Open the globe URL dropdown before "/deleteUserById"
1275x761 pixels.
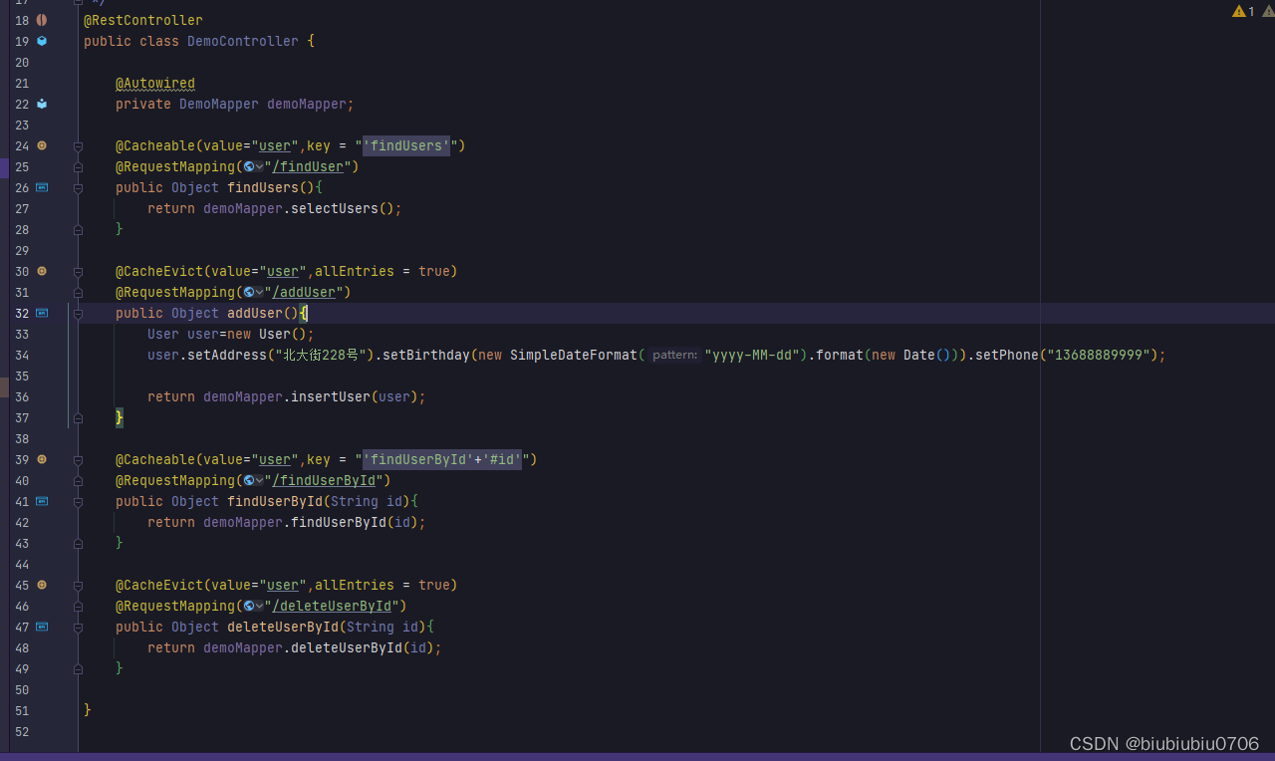(253, 606)
